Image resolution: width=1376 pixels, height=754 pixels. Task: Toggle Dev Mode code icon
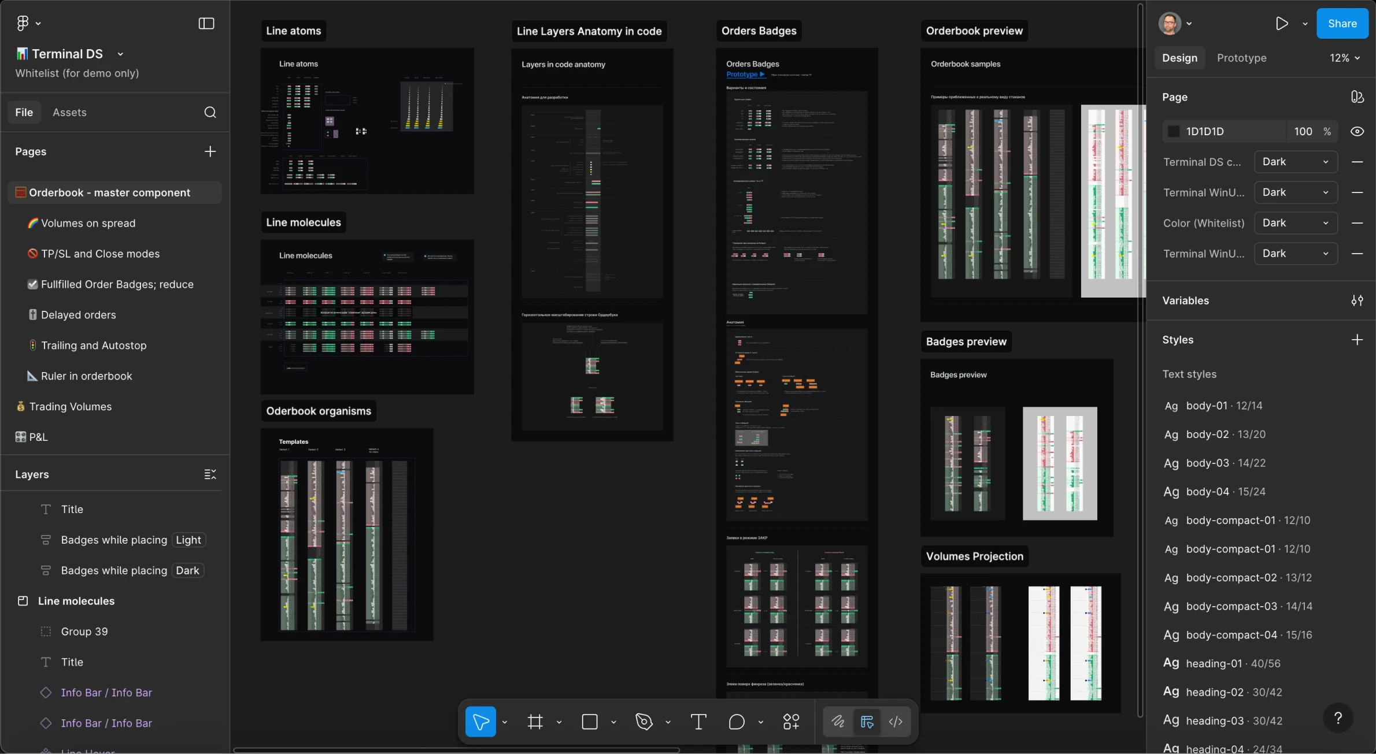tap(895, 722)
